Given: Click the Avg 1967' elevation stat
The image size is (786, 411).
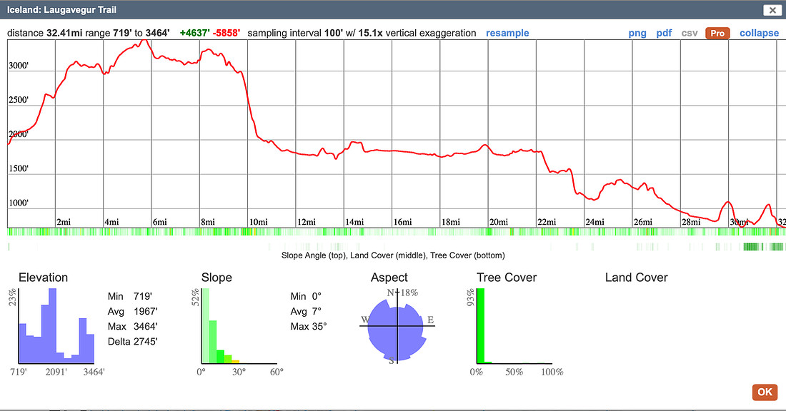Looking at the screenshot, I should point(132,311).
